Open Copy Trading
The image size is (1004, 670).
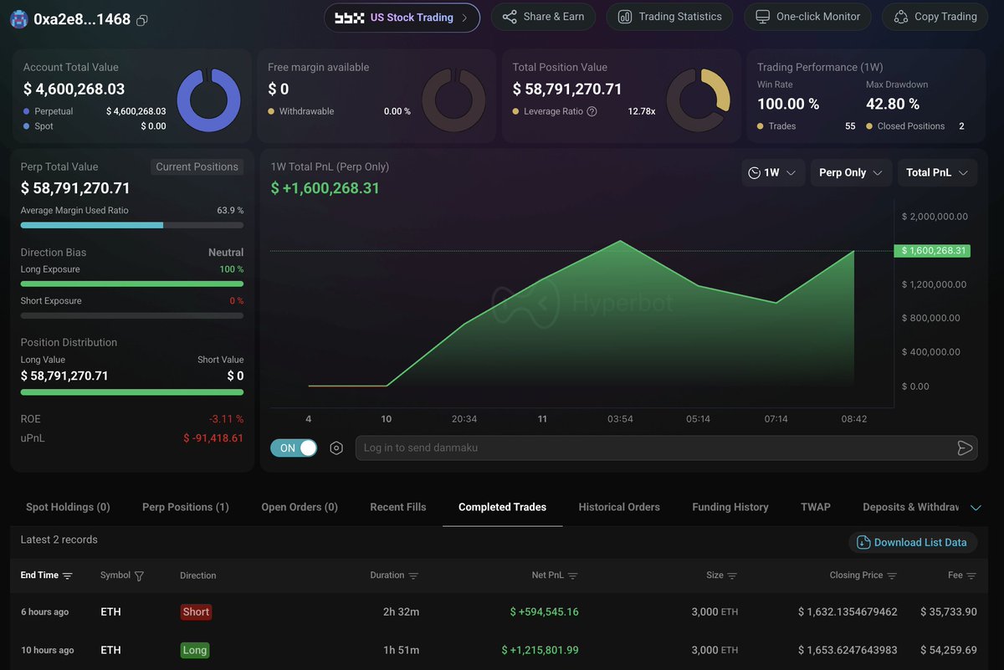935,17
